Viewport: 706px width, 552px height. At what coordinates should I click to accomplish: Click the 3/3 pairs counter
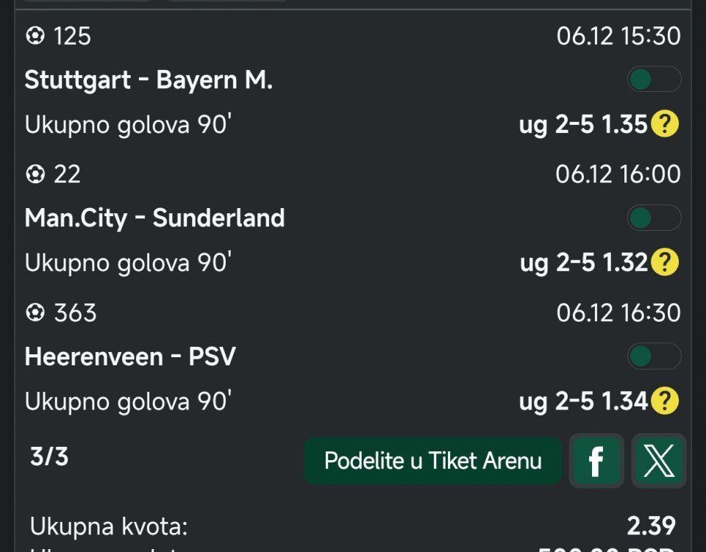pos(49,457)
